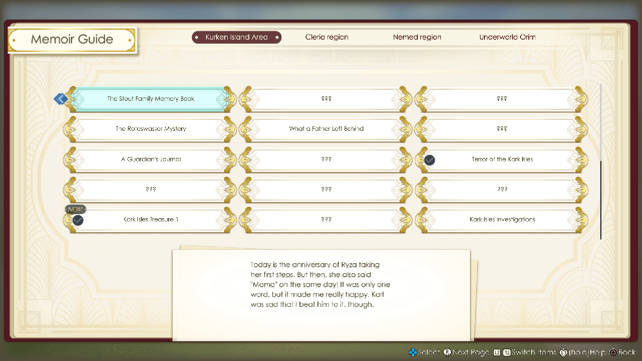Open Kark Isles Treasure 1 memoir
Viewport: 642px width, 361px height.
[x=150, y=220]
